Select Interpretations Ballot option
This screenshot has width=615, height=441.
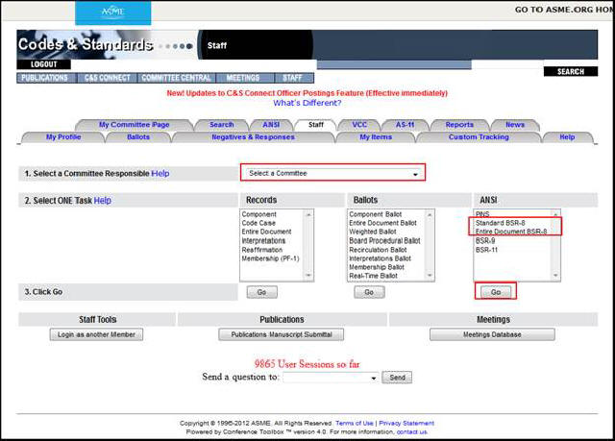click(381, 258)
